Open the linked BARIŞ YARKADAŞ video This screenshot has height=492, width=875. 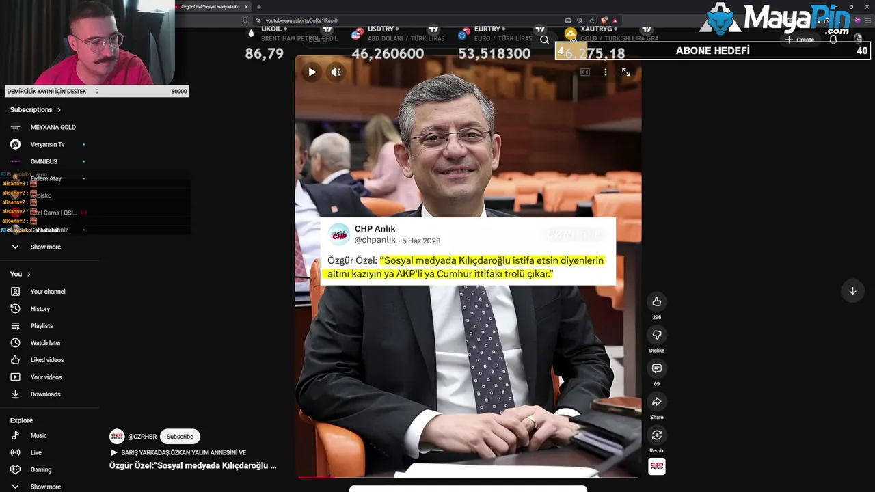pyautogui.click(x=178, y=452)
